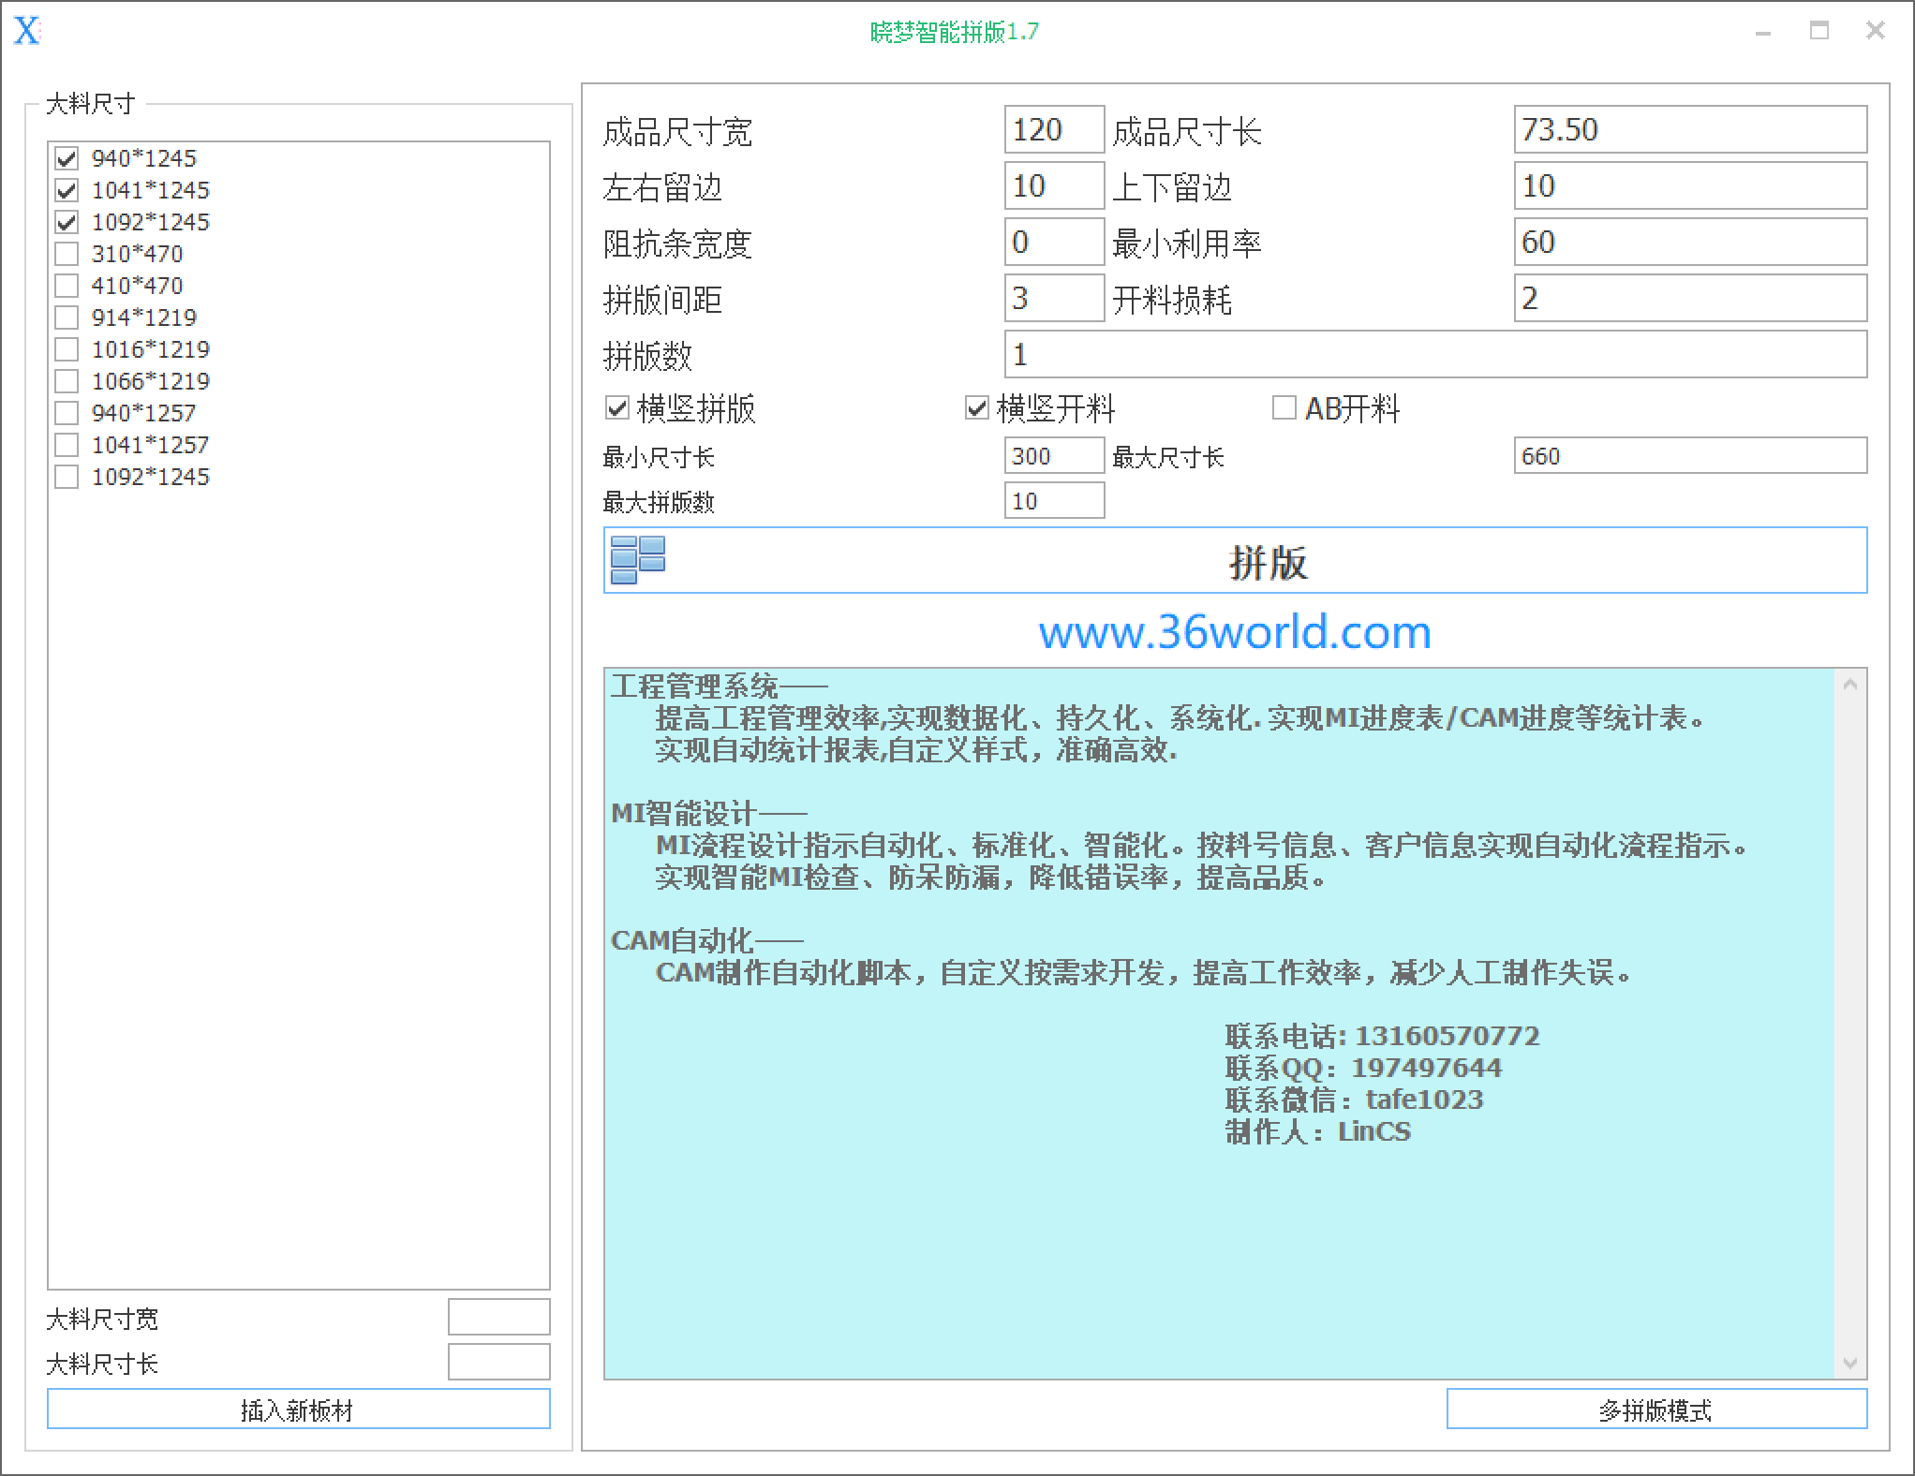Screen dimensions: 1915x1476
Task: Click the empty 大料尺寸宽 input field
Action: coord(498,1317)
